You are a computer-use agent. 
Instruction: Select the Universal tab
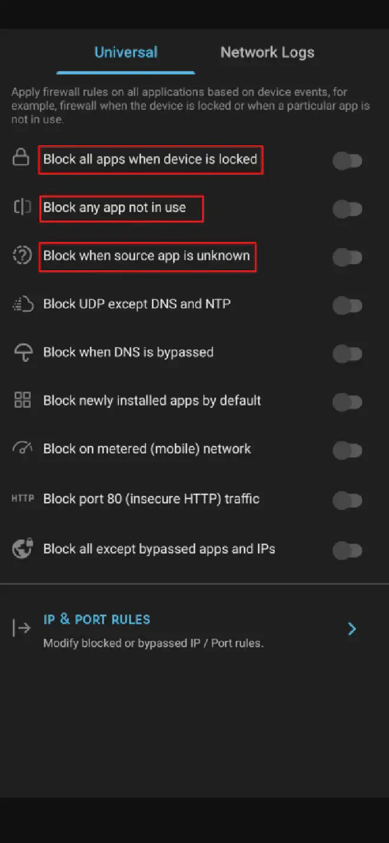pos(126,52)
